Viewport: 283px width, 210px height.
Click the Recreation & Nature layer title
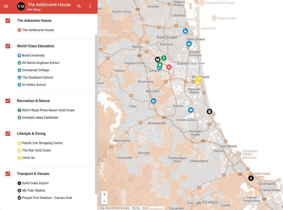33,101
